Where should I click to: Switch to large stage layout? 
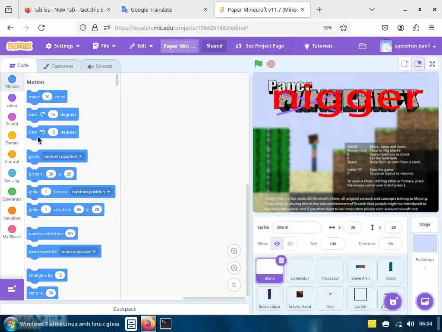pos(418,64)
